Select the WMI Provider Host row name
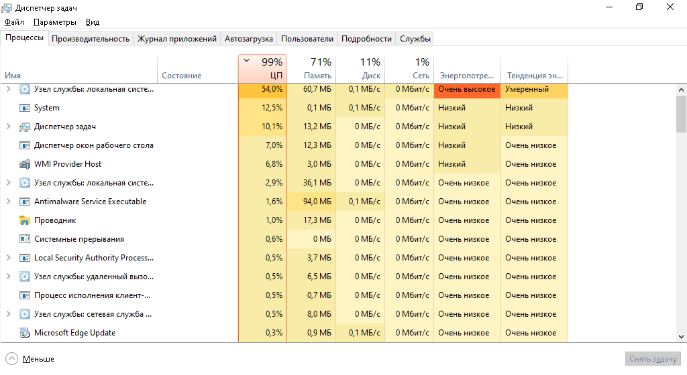 click(x=68, y=164)
